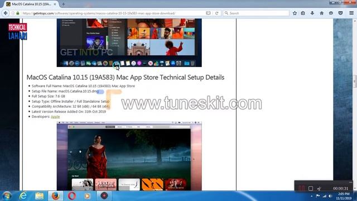Open the screen recorder taskbar icon
The width and height of the screenshot is (357, 201).
[104, 196]
